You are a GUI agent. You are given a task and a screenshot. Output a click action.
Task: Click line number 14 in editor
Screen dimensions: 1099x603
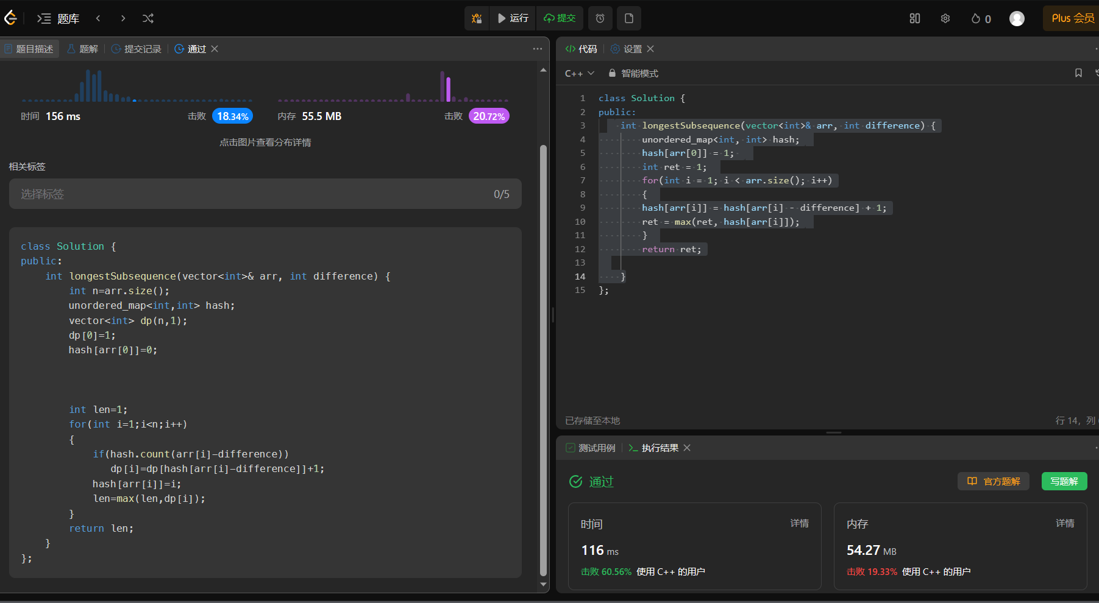[x=580, y=277]
